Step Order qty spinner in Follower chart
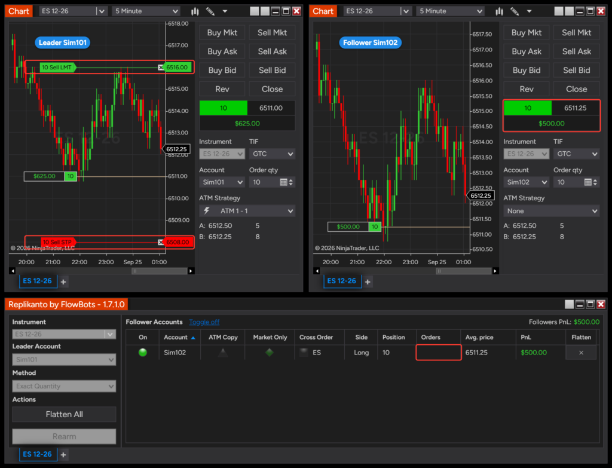The height and width of the screenshot is (468, 612). 595,182
